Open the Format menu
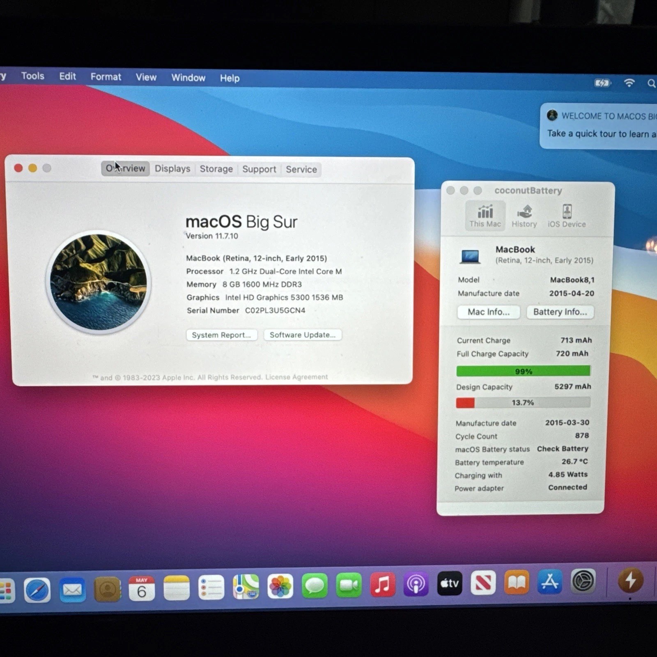Screen dimensions: 657x657 coord(106,77)
